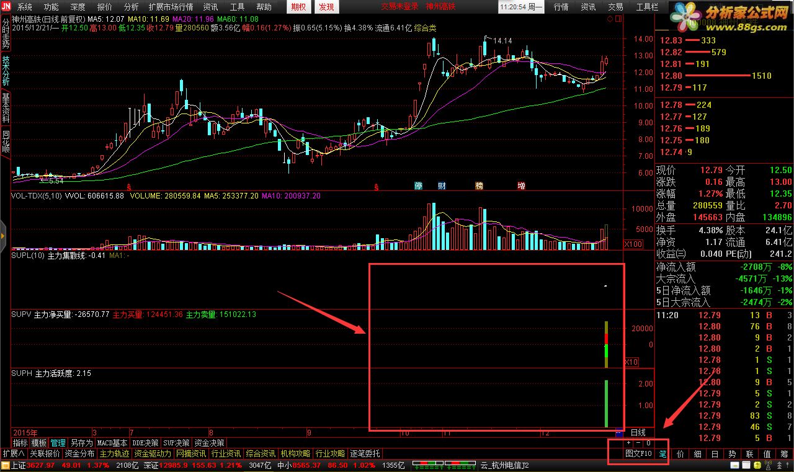
Task: Click the 上证 index icon in status bar
Action: (x=6, y=465)
